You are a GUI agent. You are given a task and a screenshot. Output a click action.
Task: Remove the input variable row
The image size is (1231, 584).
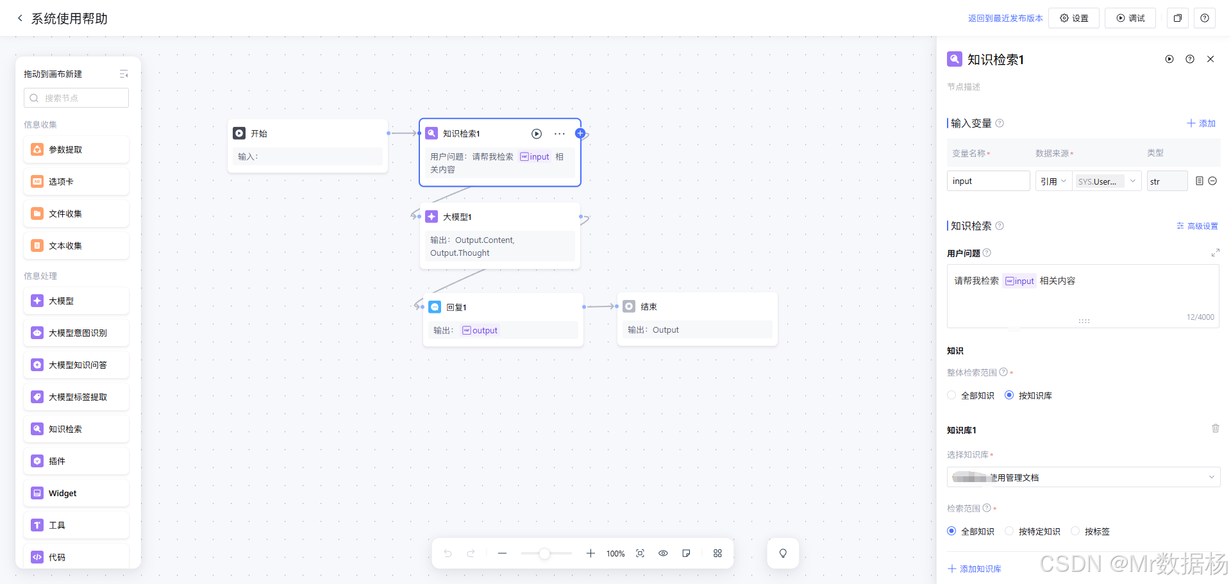[1212, 181]
